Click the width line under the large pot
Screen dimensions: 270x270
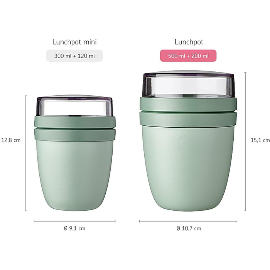point(188,221)
